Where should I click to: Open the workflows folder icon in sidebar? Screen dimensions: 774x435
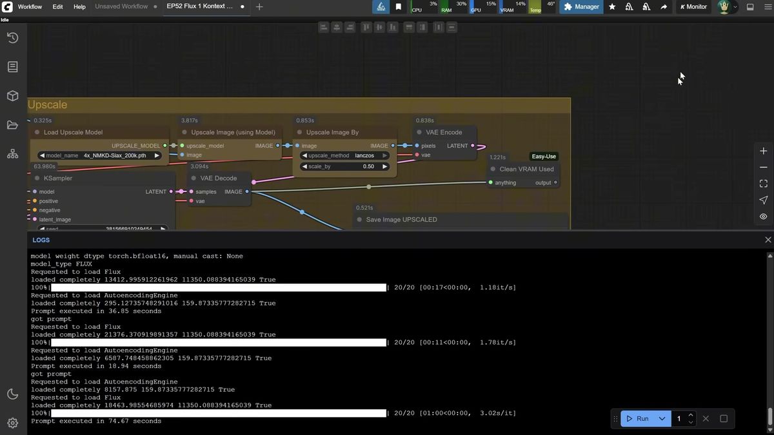12,125
